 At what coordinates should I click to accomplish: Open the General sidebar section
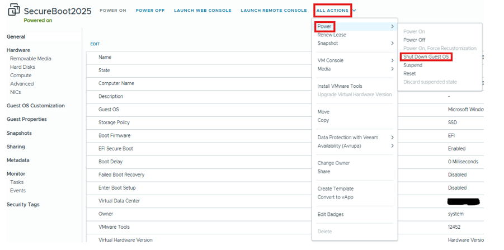click(x=16, y=36)
